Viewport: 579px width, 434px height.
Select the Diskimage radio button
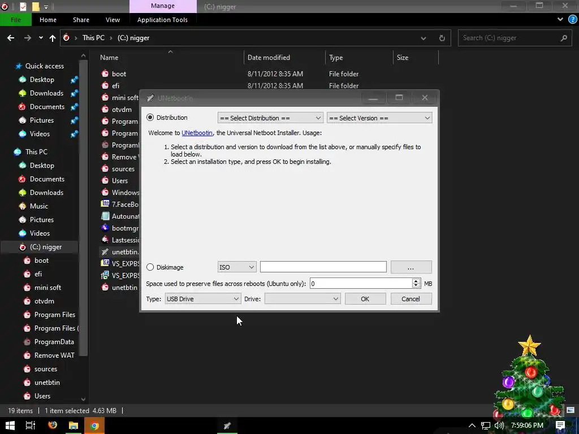click(x=150, y=267)
